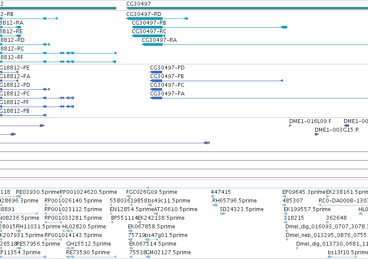Select EST label bs49c11.5prime
The width and height of the screenshot is (368, 259).
coord(169,201)
